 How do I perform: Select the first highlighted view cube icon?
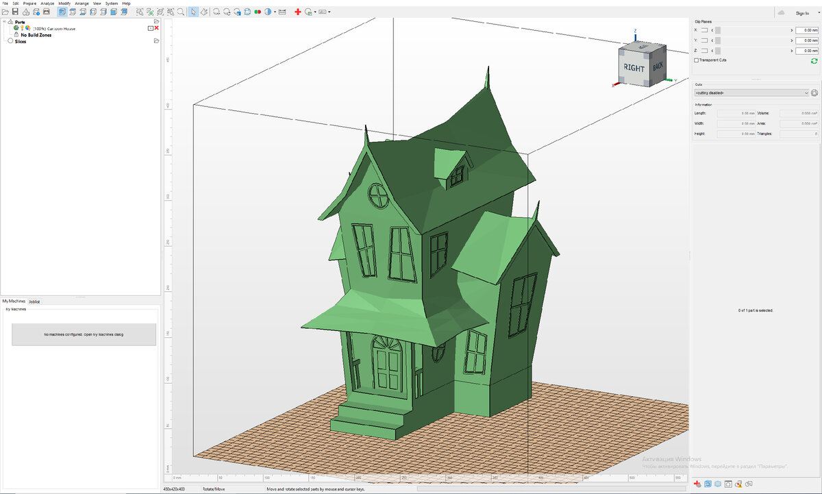click(x=62, y=12)
